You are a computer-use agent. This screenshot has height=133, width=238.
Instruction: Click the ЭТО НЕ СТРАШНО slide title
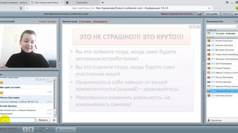131,37
